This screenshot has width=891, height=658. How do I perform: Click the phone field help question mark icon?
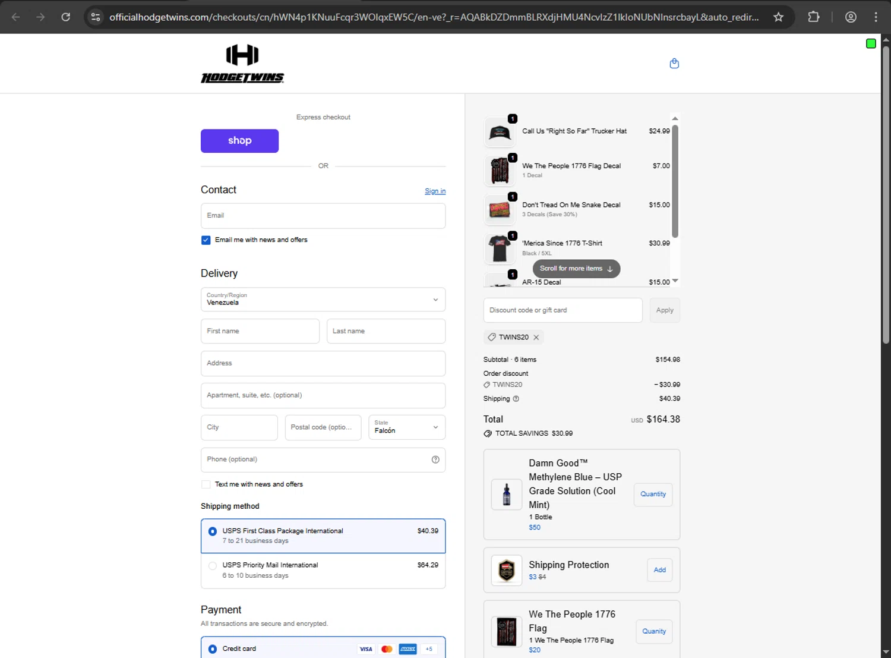pyautogui.click(x=435, y=459)
